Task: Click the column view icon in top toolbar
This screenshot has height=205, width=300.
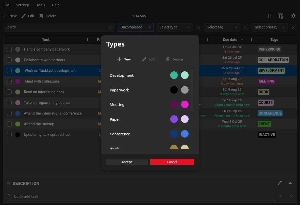Action: (269, 16)
